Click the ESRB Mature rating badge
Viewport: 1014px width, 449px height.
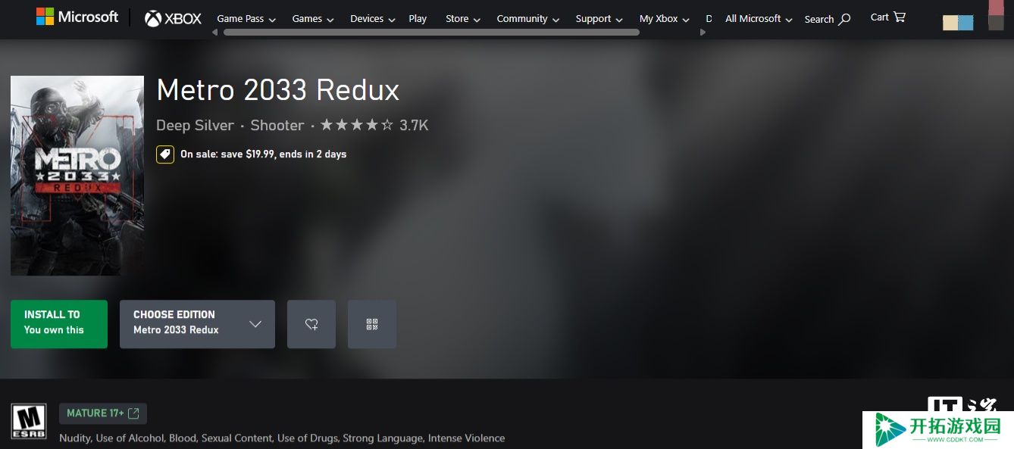click(x=29, y=422)
